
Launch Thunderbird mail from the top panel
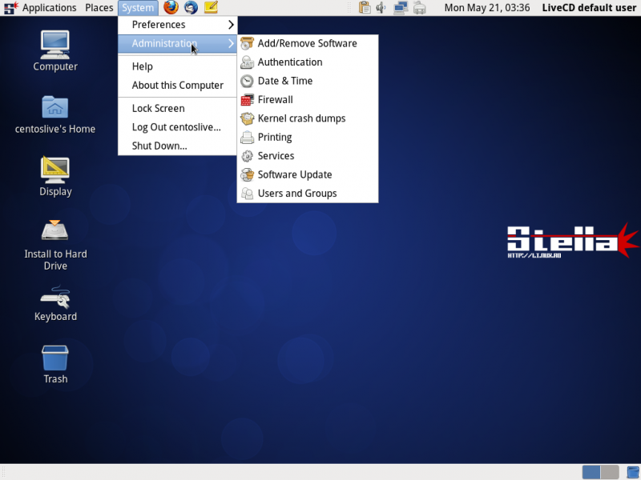click(191, 7)
